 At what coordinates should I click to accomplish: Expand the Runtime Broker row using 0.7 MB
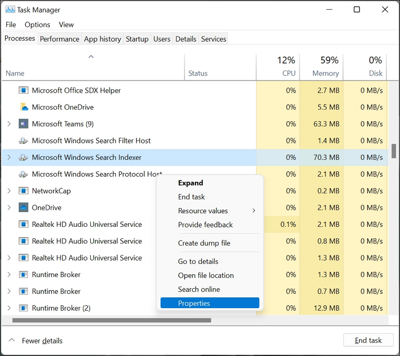[x=9, y=291]
